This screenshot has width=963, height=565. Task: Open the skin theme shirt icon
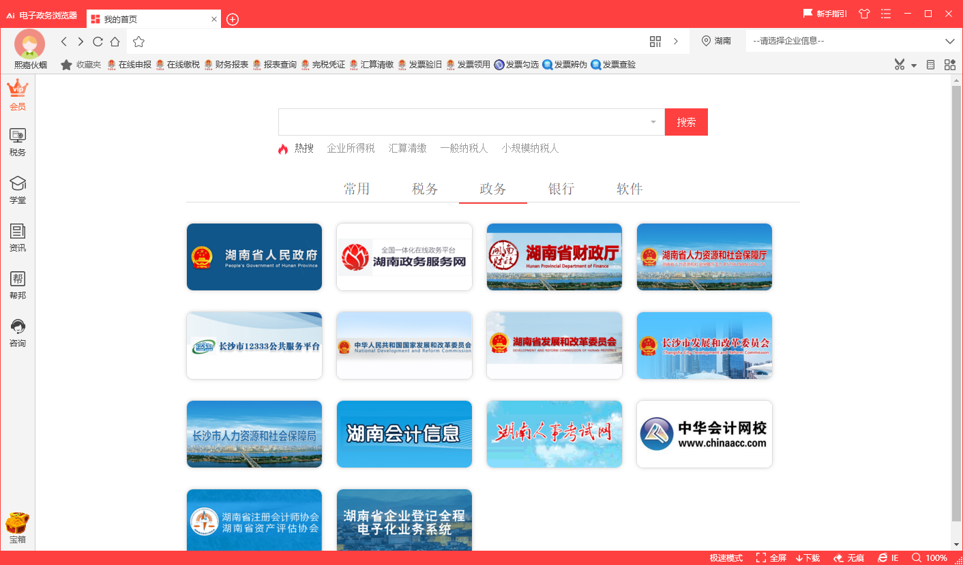[x=865, y=14]
